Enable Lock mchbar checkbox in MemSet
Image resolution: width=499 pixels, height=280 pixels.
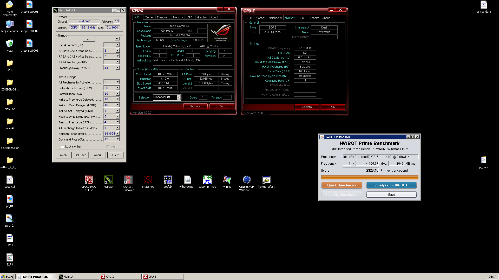point(62,146)
